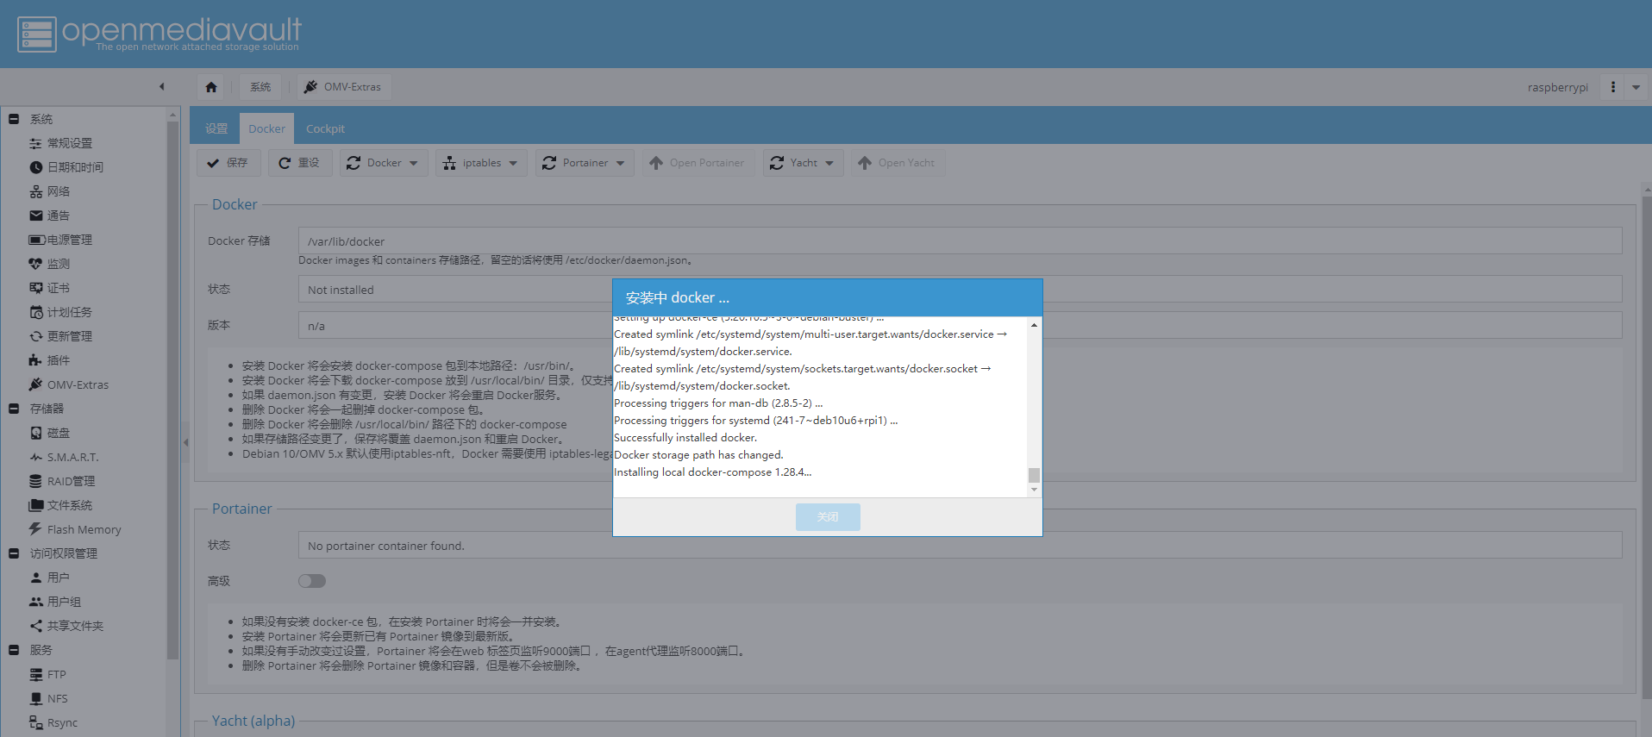Expand the user menu arrow beside raspberrypi
The width and height of the screenshot is (1652, 737).
[x=1636, y=87]
